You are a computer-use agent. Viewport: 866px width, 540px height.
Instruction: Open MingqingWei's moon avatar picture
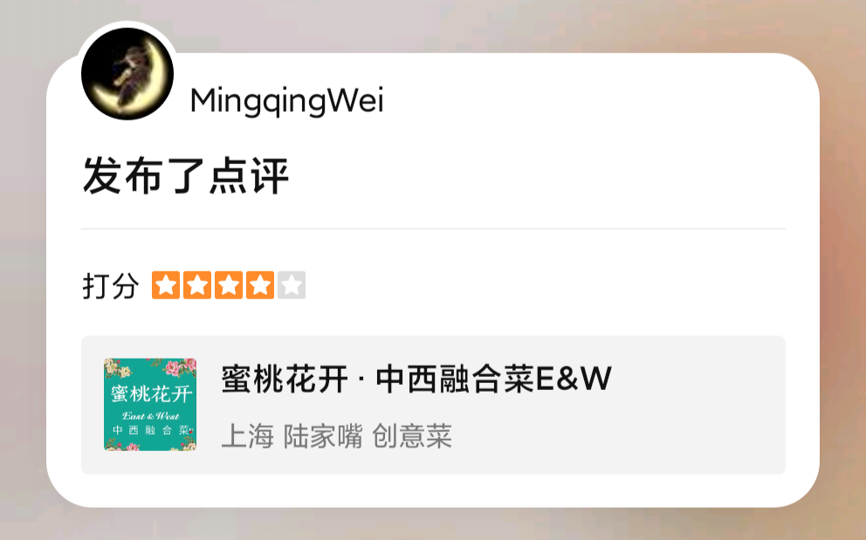pyautogui.click(x=127, y=73)
